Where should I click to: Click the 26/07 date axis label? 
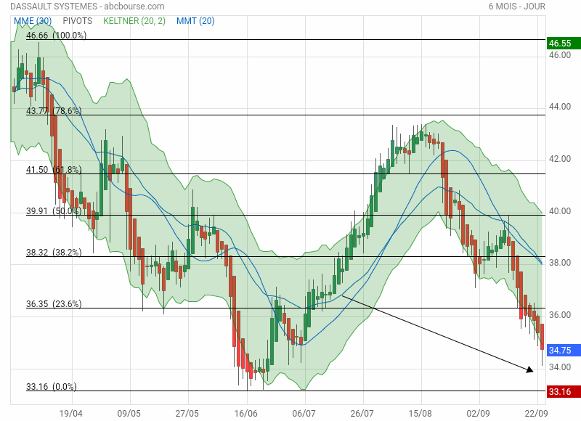point(362,413)
